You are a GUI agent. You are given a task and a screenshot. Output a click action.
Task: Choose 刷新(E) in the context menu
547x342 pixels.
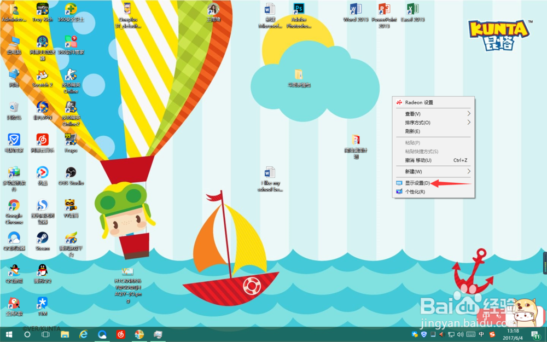(x=433, y=131)
